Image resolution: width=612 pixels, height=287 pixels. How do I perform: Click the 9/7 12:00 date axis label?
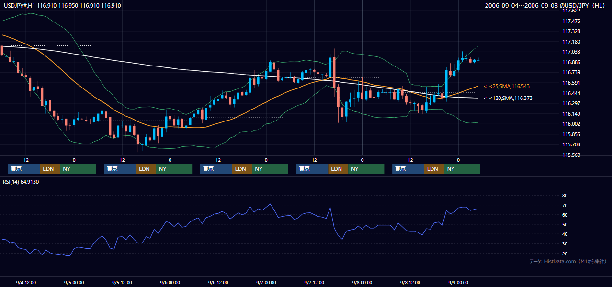tap(314, 282)
